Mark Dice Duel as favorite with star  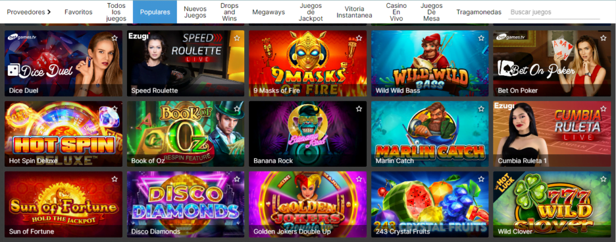pyautogui.click(x=114, y=38)
